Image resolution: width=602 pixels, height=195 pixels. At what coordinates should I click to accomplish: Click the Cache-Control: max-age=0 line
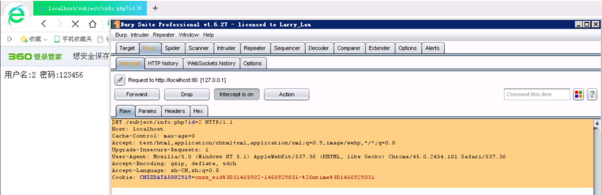(153, 136)
